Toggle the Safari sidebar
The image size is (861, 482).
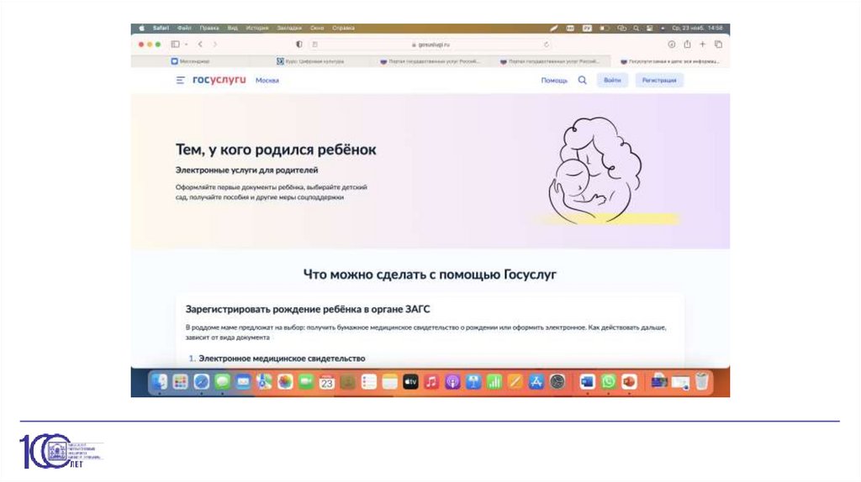coord(174,45)
